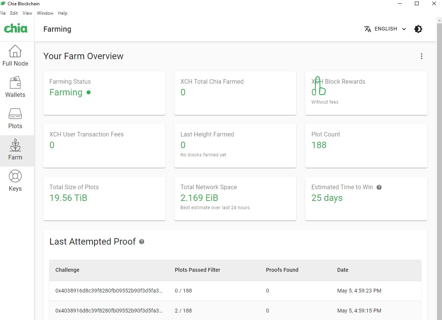Close the Chia Blockchain window
The height and width of the screenshot is (320, 442).
click(x=434, y=3)
